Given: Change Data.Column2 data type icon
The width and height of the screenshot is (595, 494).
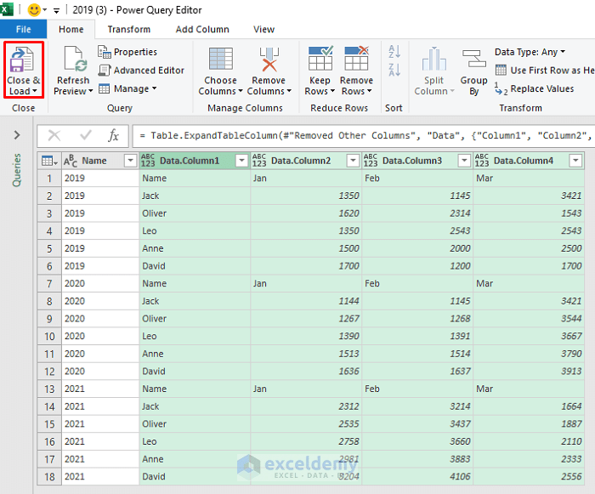Looking at the screenshot, I should pyautogui.click(x=259, y=161).
